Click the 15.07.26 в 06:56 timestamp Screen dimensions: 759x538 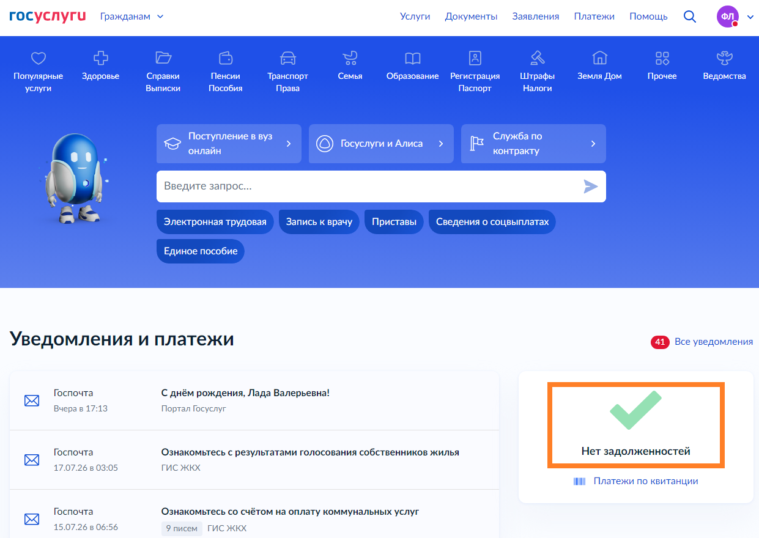pyautogui.click(x=86, y=527)
